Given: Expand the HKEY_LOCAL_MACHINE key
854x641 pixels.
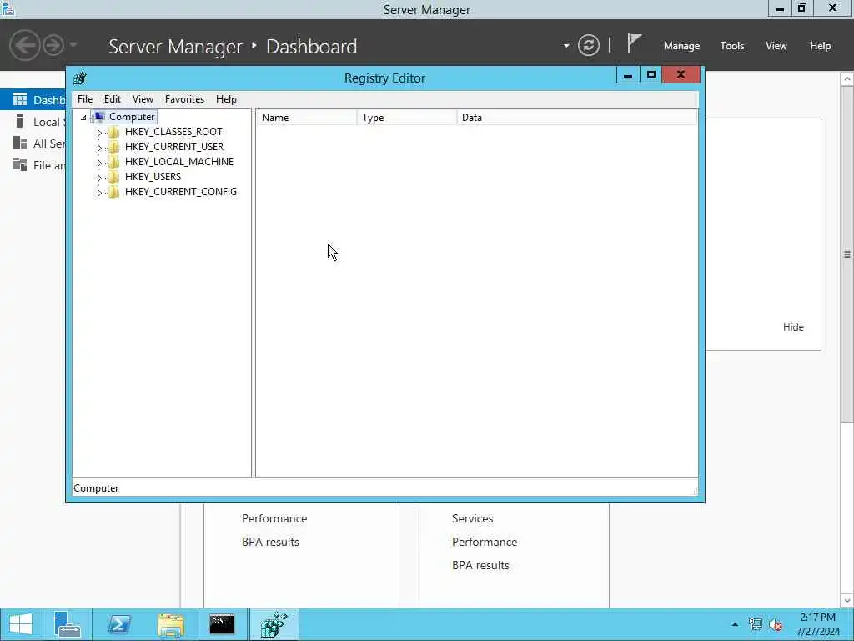Looking at the screenshot, I should (x=99, y=163).
